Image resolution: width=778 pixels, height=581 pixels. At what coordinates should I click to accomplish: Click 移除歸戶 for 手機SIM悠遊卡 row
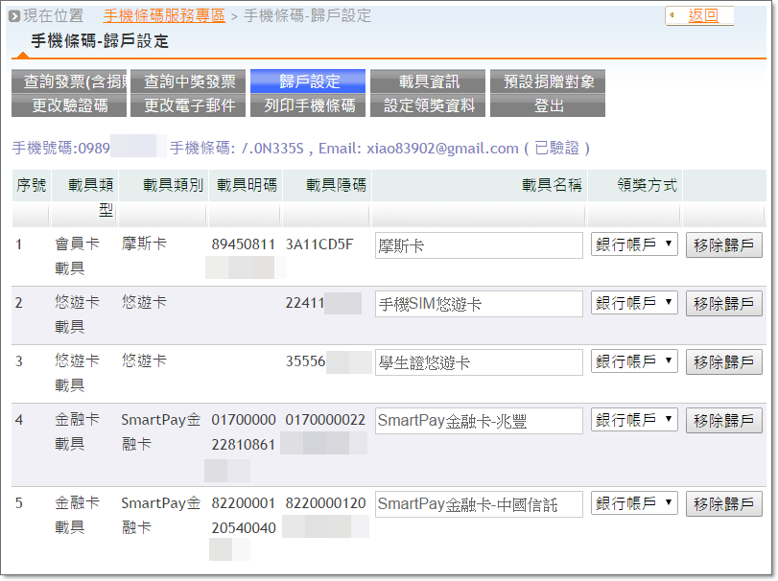click(724, 303)
